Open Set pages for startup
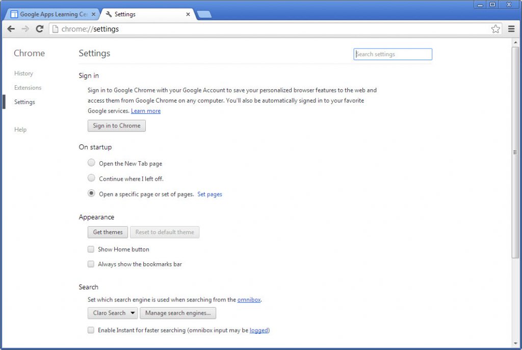 (x=210, y=194)
